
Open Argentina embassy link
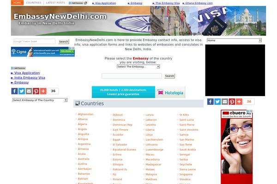[x=84, y=144]
